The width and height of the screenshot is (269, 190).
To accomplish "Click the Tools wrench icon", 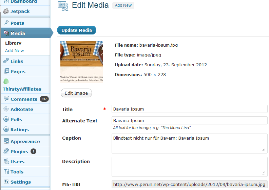I will pos(6,171).
